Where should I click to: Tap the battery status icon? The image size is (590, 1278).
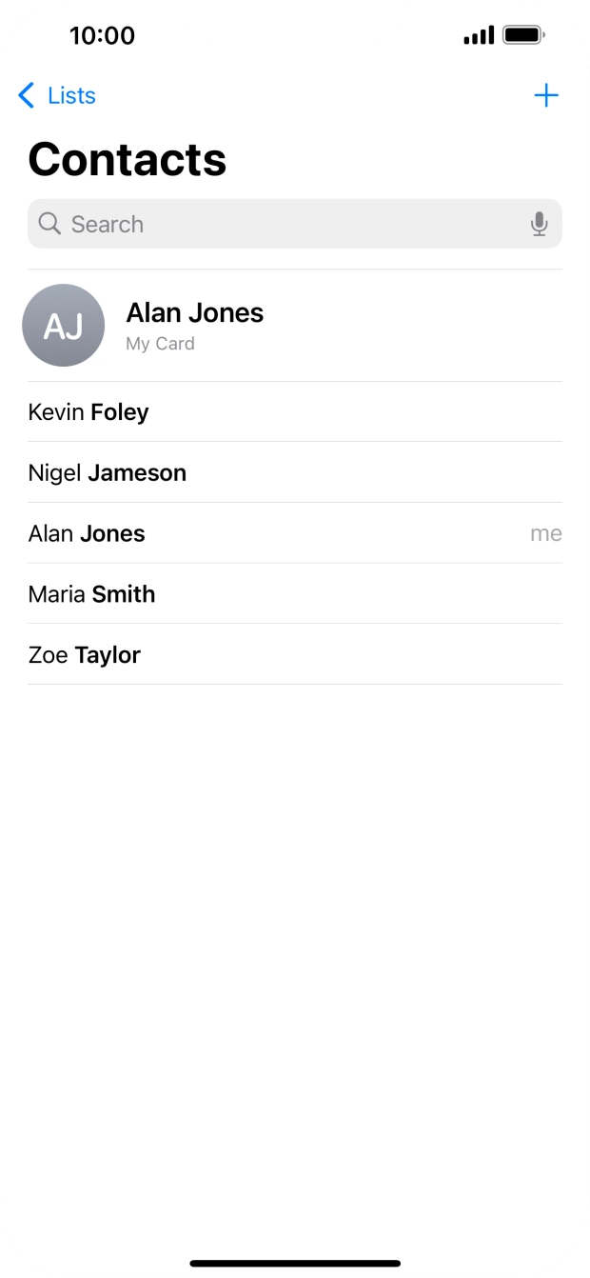pos(522,36)
